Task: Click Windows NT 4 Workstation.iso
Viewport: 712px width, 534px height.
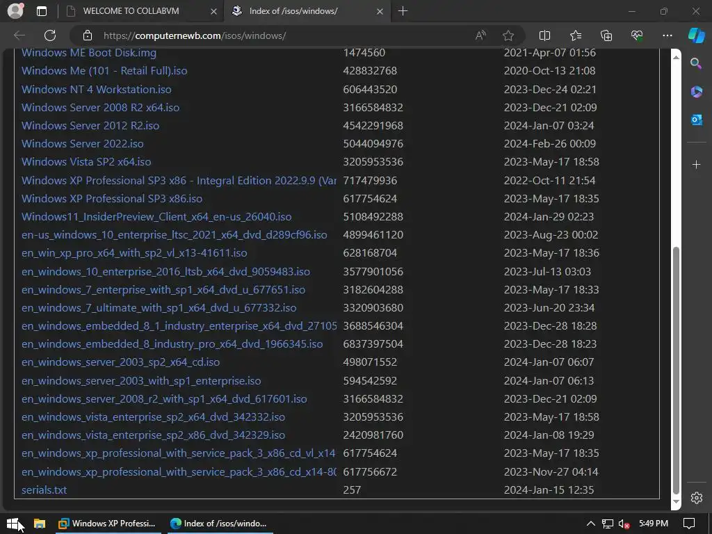Action: [x=96, y=90]
